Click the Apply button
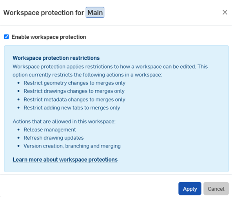The width and height of the screenshot is (232, 197). click(190, 188)
